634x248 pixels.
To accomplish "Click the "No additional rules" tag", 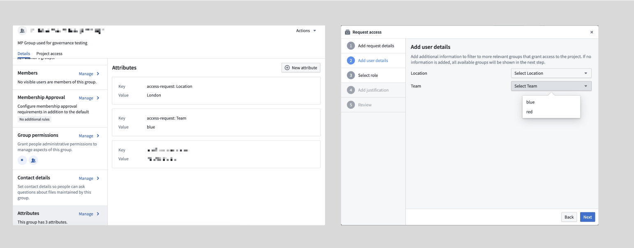I will 35,119.
